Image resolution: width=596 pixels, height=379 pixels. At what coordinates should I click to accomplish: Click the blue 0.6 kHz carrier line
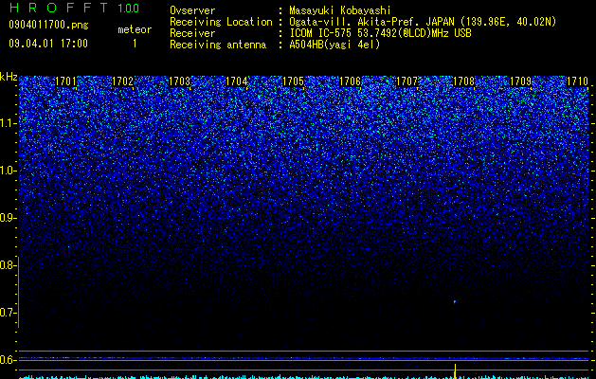pyautogui.click(x=303, y=358)
